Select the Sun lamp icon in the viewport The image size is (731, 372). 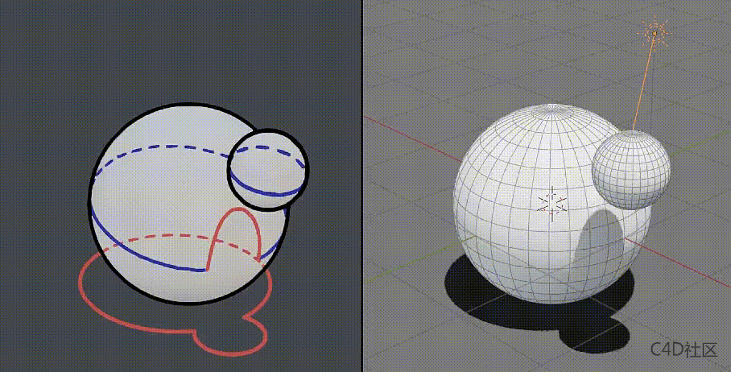pyautogui.click(x=655, y=32)
